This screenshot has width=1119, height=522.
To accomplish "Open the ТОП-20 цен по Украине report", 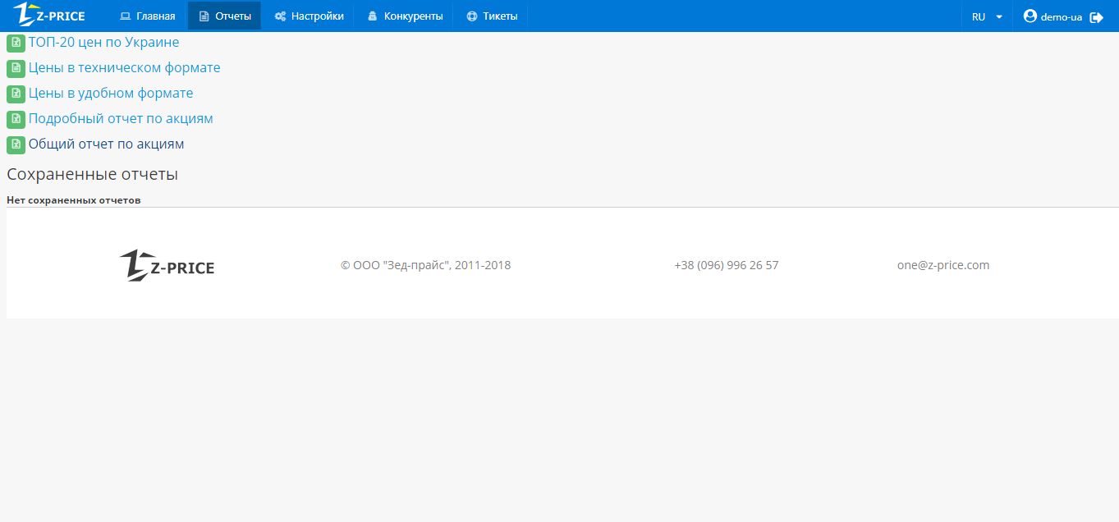I will tap(103, 43).
